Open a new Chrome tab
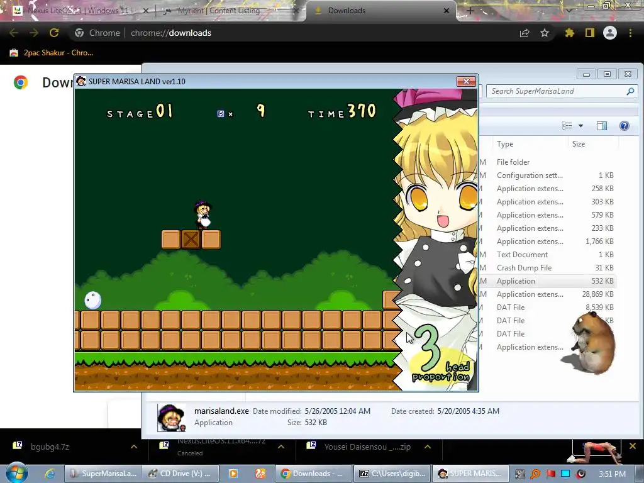The height and width of the screenshot is (483, 644). [x=470, y=11]
